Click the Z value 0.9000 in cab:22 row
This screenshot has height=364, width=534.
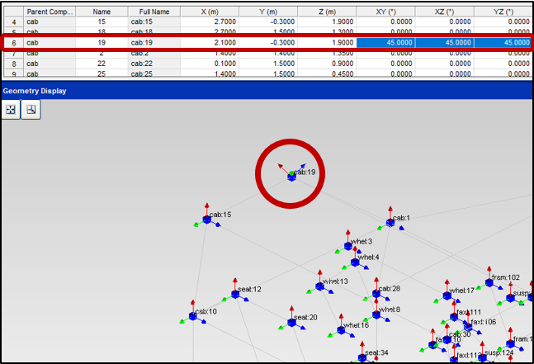click(327, 64)
